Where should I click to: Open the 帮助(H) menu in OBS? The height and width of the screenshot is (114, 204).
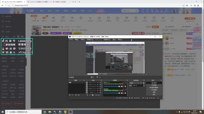(x=120, y=40)
